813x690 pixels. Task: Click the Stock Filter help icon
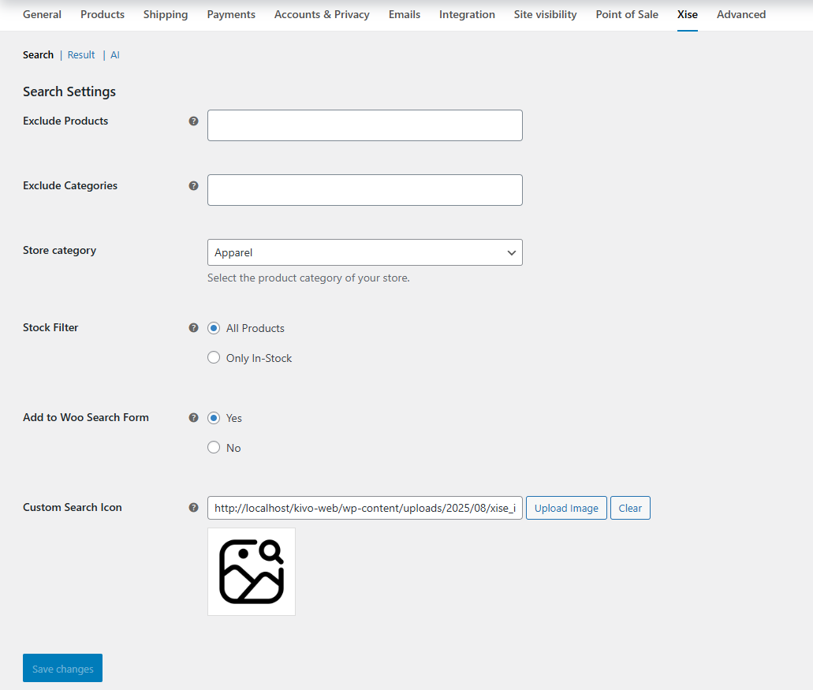[x=193, y=328]
